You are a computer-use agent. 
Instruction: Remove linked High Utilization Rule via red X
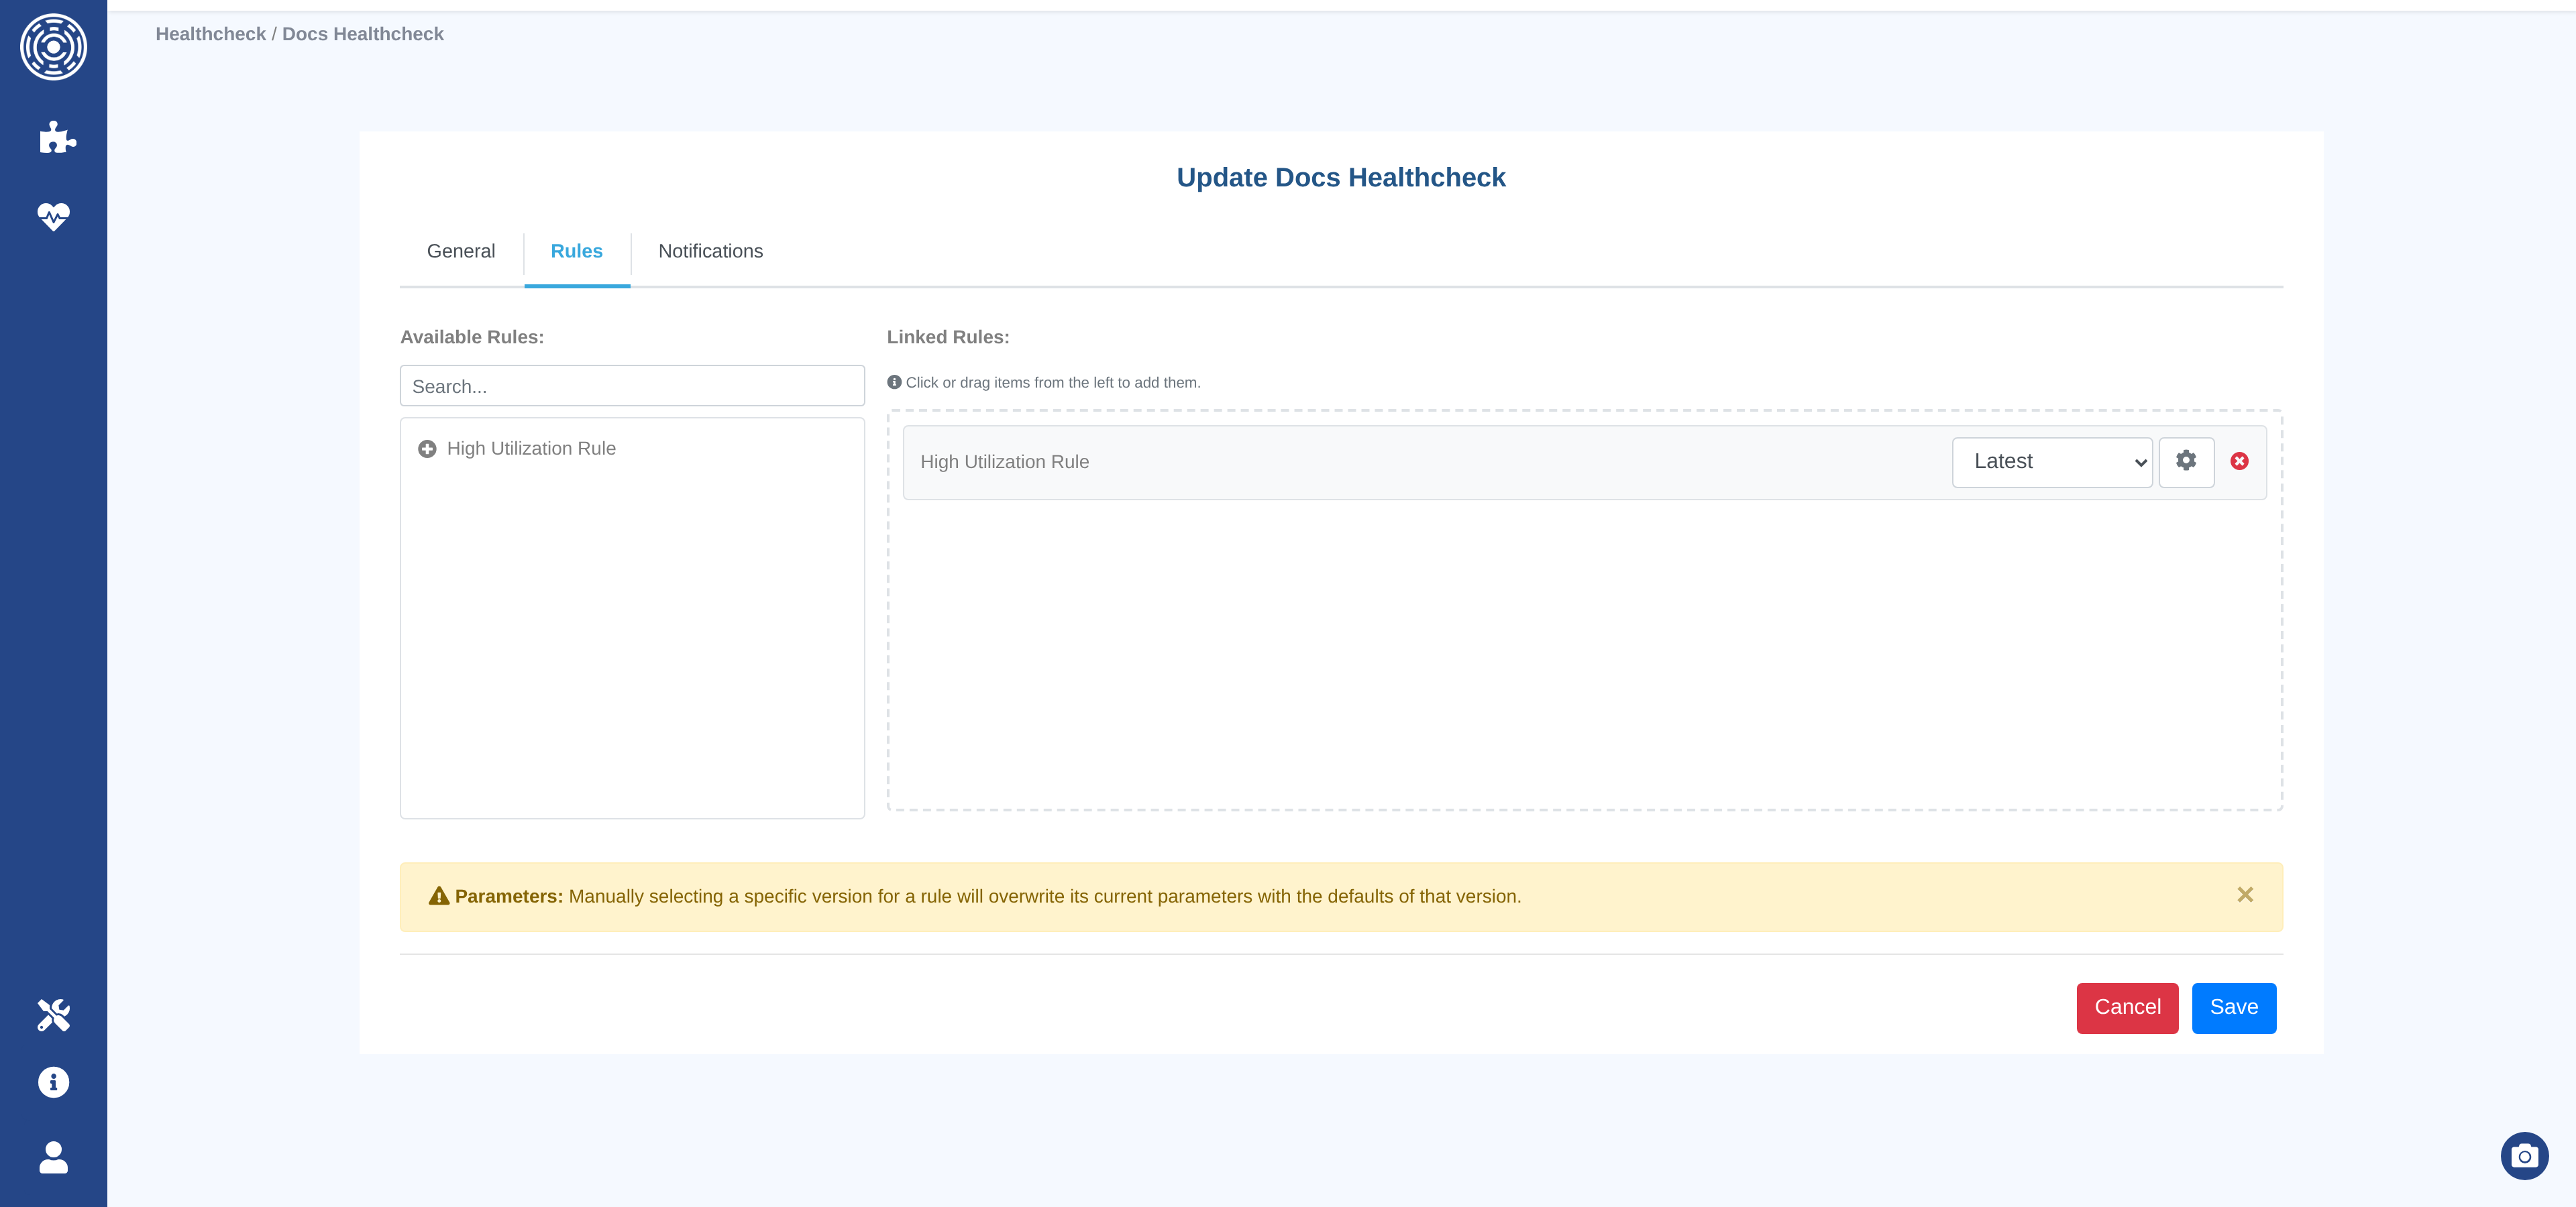pos(2240,461)
